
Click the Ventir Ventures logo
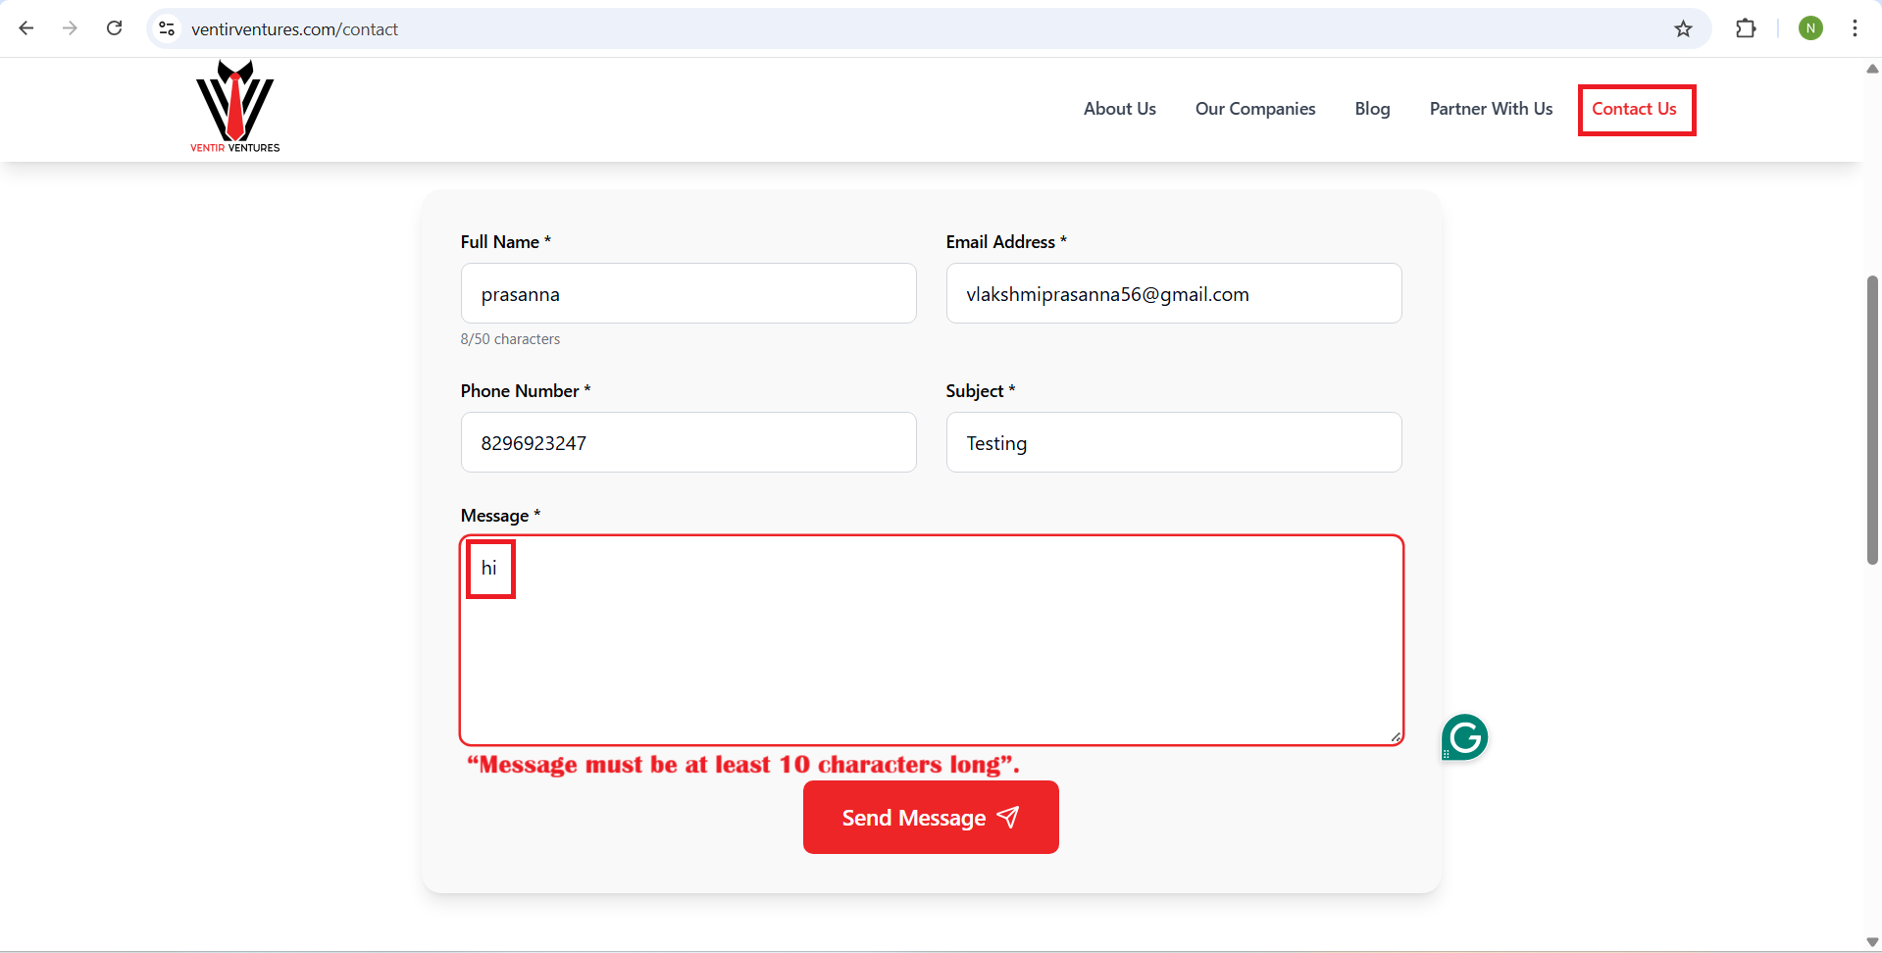pyautogui.click(x=235, y=107)
